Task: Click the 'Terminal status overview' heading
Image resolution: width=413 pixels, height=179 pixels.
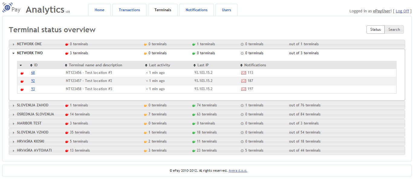Action: click(52, 30)
